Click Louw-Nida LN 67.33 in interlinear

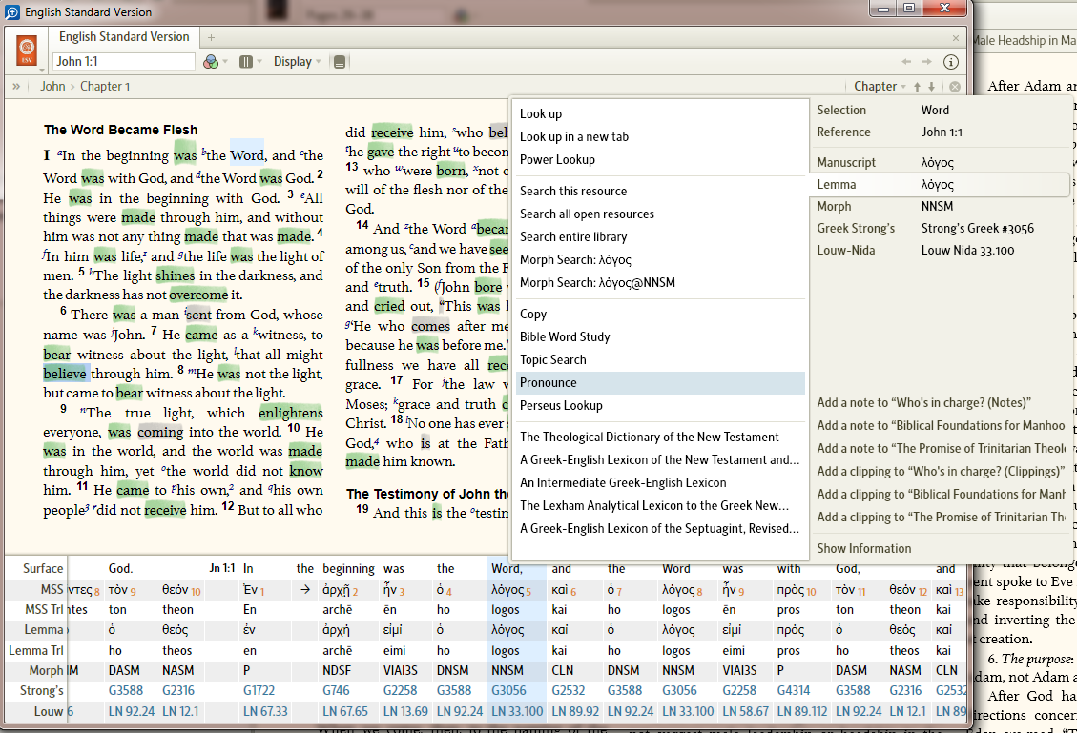point(265,712)
